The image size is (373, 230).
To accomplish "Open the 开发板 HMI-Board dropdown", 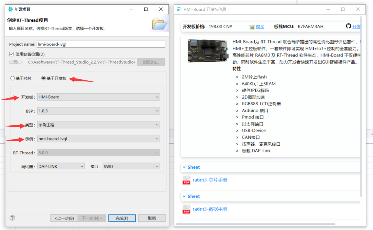I will 157,97.
